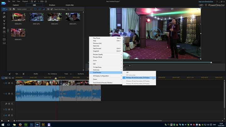Click the split scissors icon above timeline

click(x=23, y=74)
